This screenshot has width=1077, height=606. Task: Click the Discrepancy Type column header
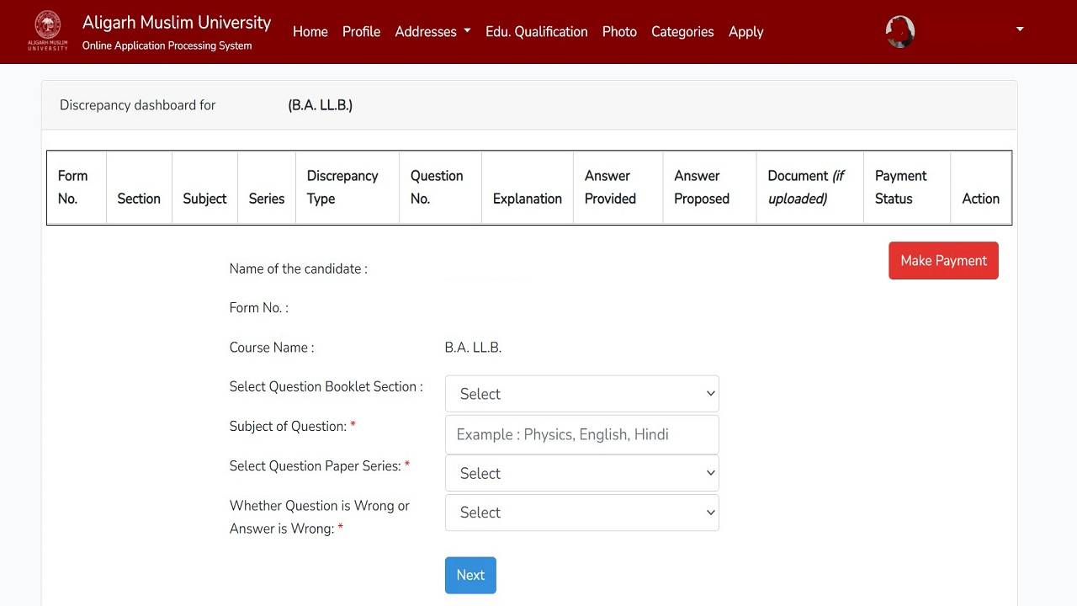point(342,187)
